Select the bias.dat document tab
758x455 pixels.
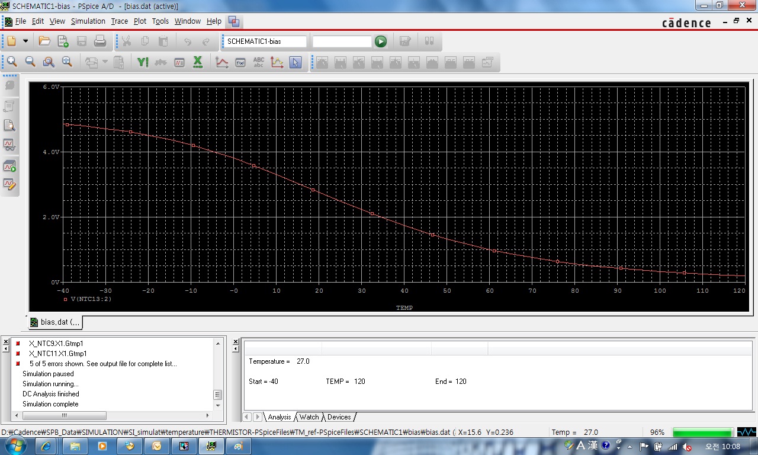click(55, 322)
